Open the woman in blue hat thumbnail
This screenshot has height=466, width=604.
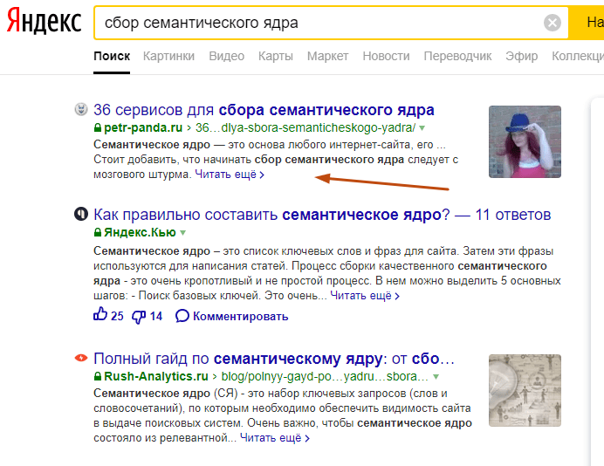pyautogui.click(x=525, y=141)
